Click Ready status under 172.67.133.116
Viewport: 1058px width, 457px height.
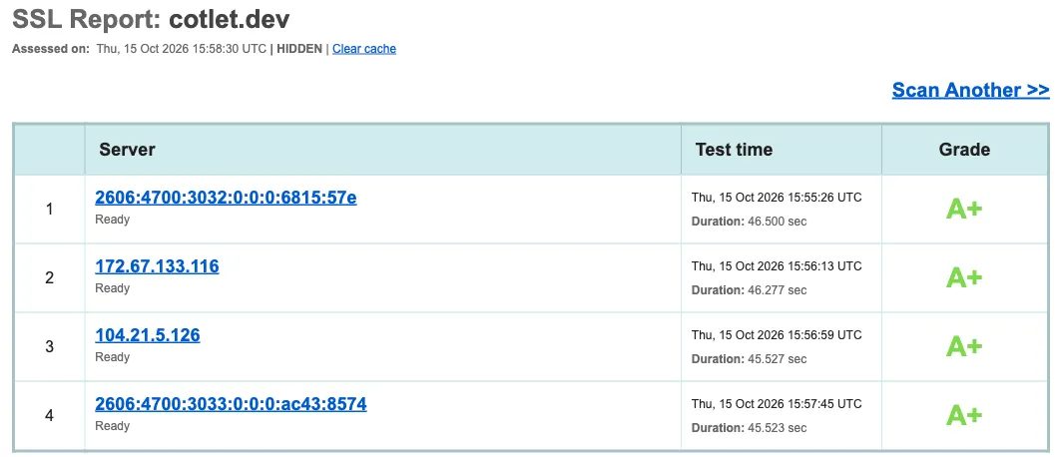click(112, 288)
